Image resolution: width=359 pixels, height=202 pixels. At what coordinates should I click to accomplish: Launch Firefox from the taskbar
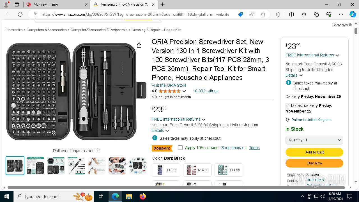142,196
